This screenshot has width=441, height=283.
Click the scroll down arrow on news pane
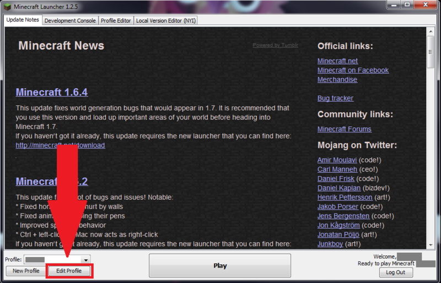coord(431,245)
